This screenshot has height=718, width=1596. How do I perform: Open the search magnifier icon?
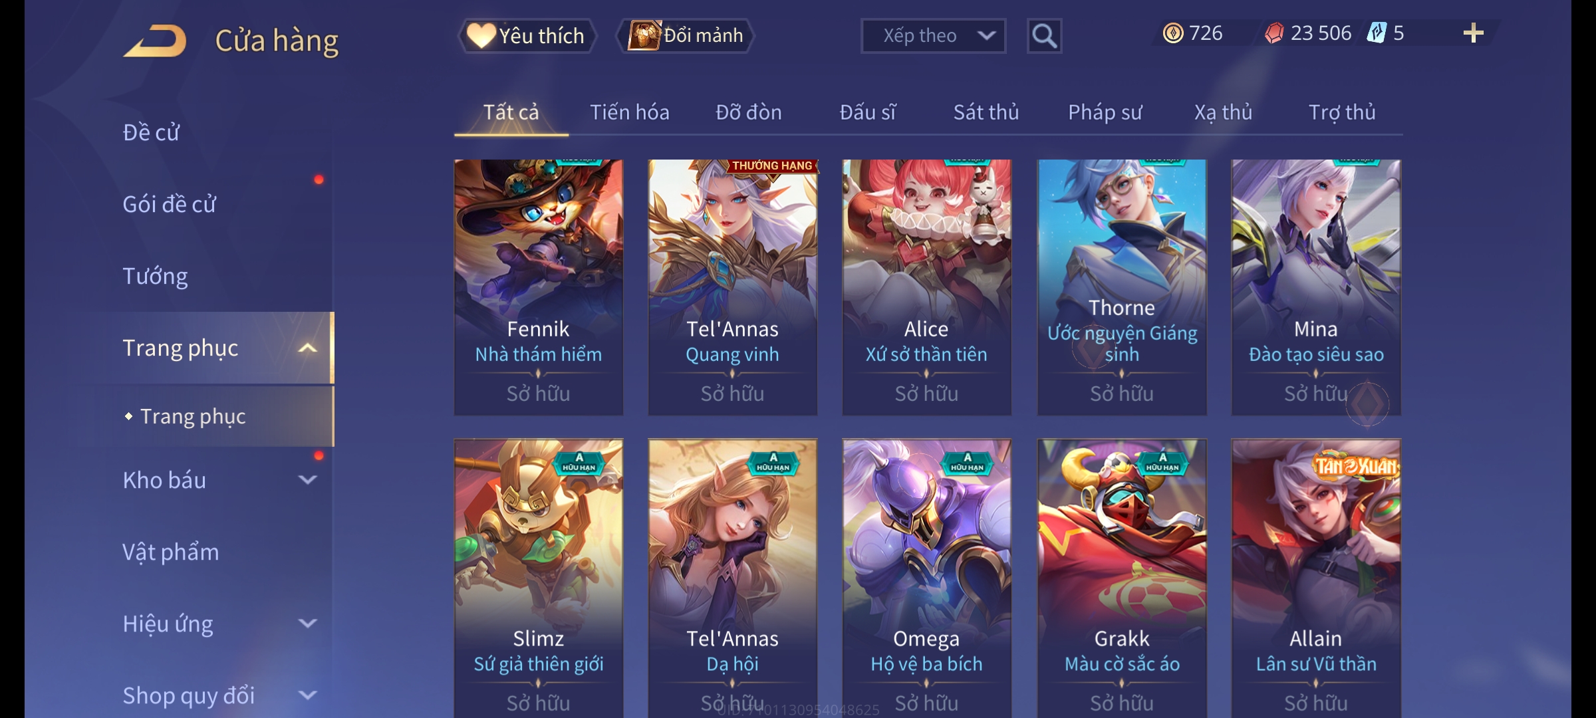[1044, 36]
